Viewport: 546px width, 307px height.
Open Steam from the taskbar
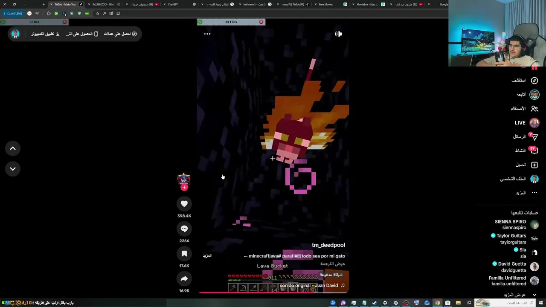pyautogui.click(x=375, y=303)
